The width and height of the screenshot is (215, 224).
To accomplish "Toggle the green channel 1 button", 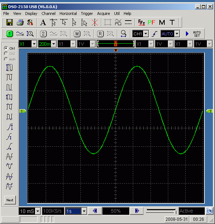I will click(x=10, y=34).
